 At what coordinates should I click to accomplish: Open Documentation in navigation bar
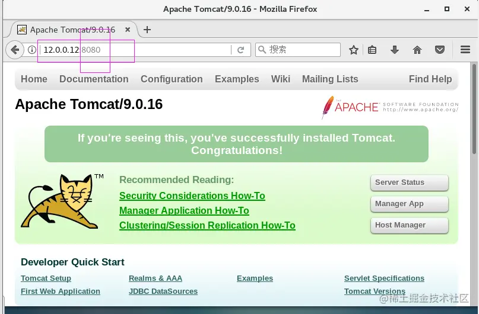tap(94, 79)
